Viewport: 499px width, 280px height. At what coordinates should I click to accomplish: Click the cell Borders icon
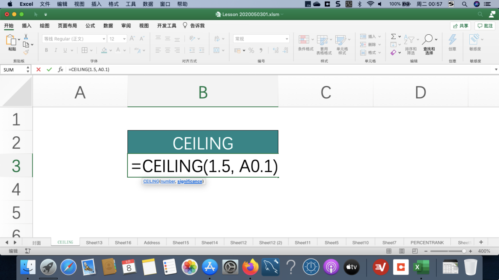(x=84, y=50)
